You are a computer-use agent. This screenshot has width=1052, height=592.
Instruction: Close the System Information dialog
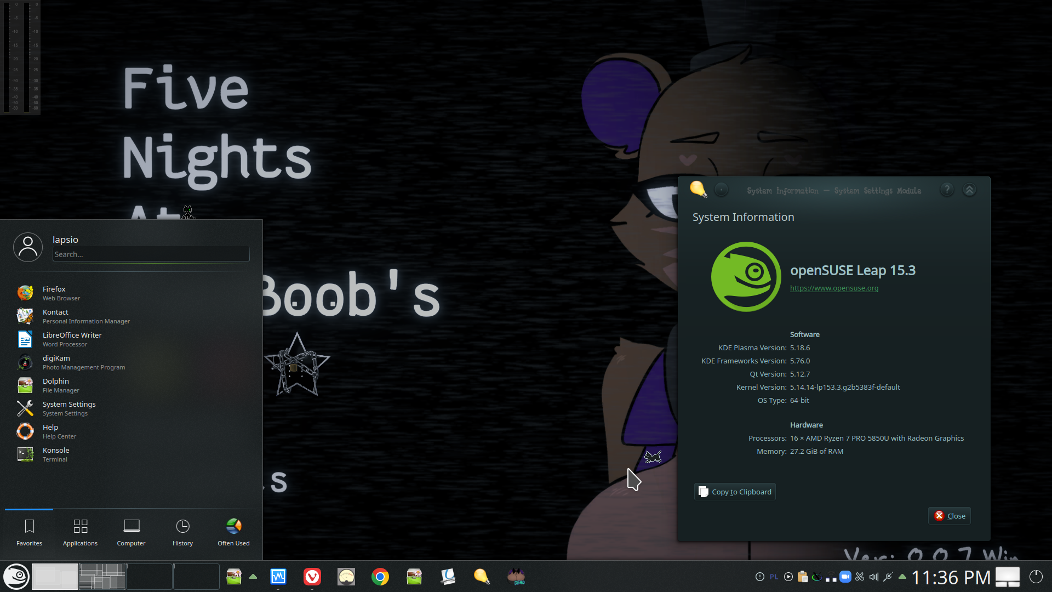[950, 516]
